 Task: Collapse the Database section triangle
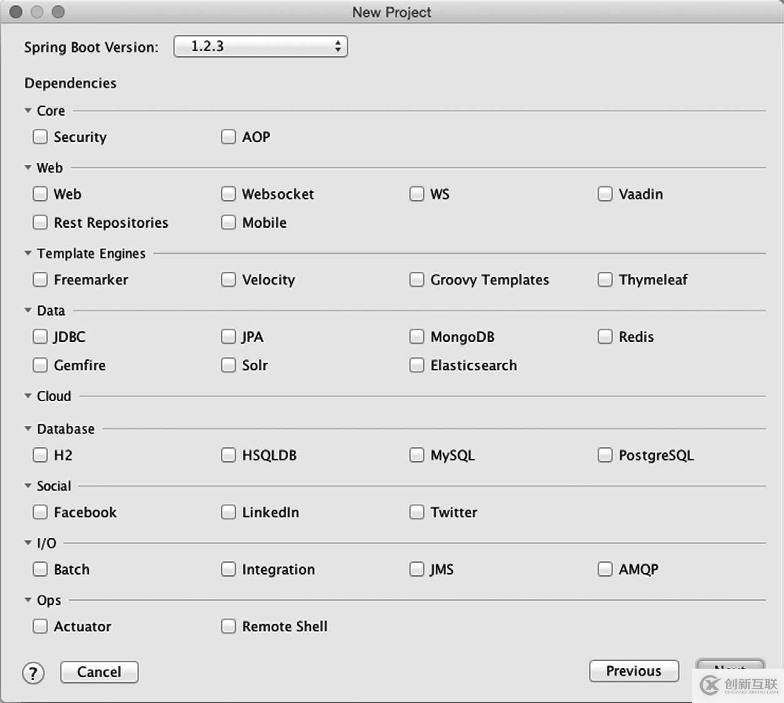click(x=28, y=429)
